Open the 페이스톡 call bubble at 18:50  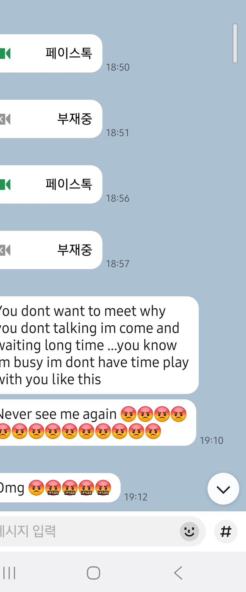click(x=51, y=53)
